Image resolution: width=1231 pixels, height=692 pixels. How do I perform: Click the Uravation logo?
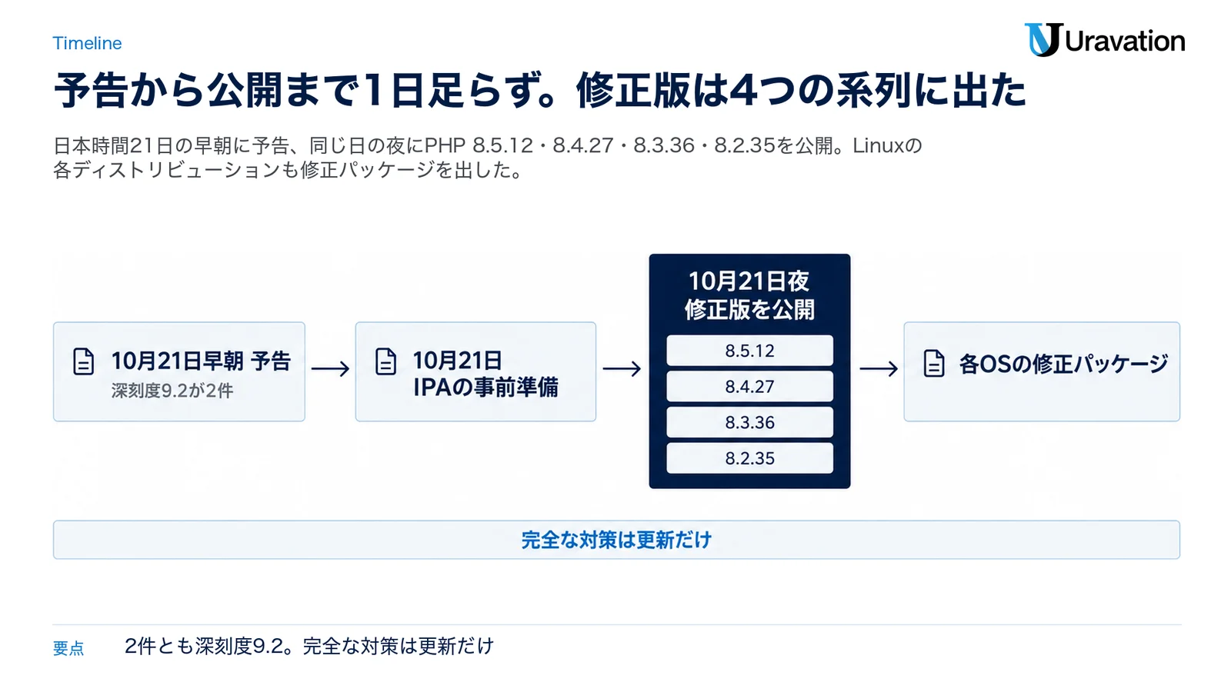1105,40
